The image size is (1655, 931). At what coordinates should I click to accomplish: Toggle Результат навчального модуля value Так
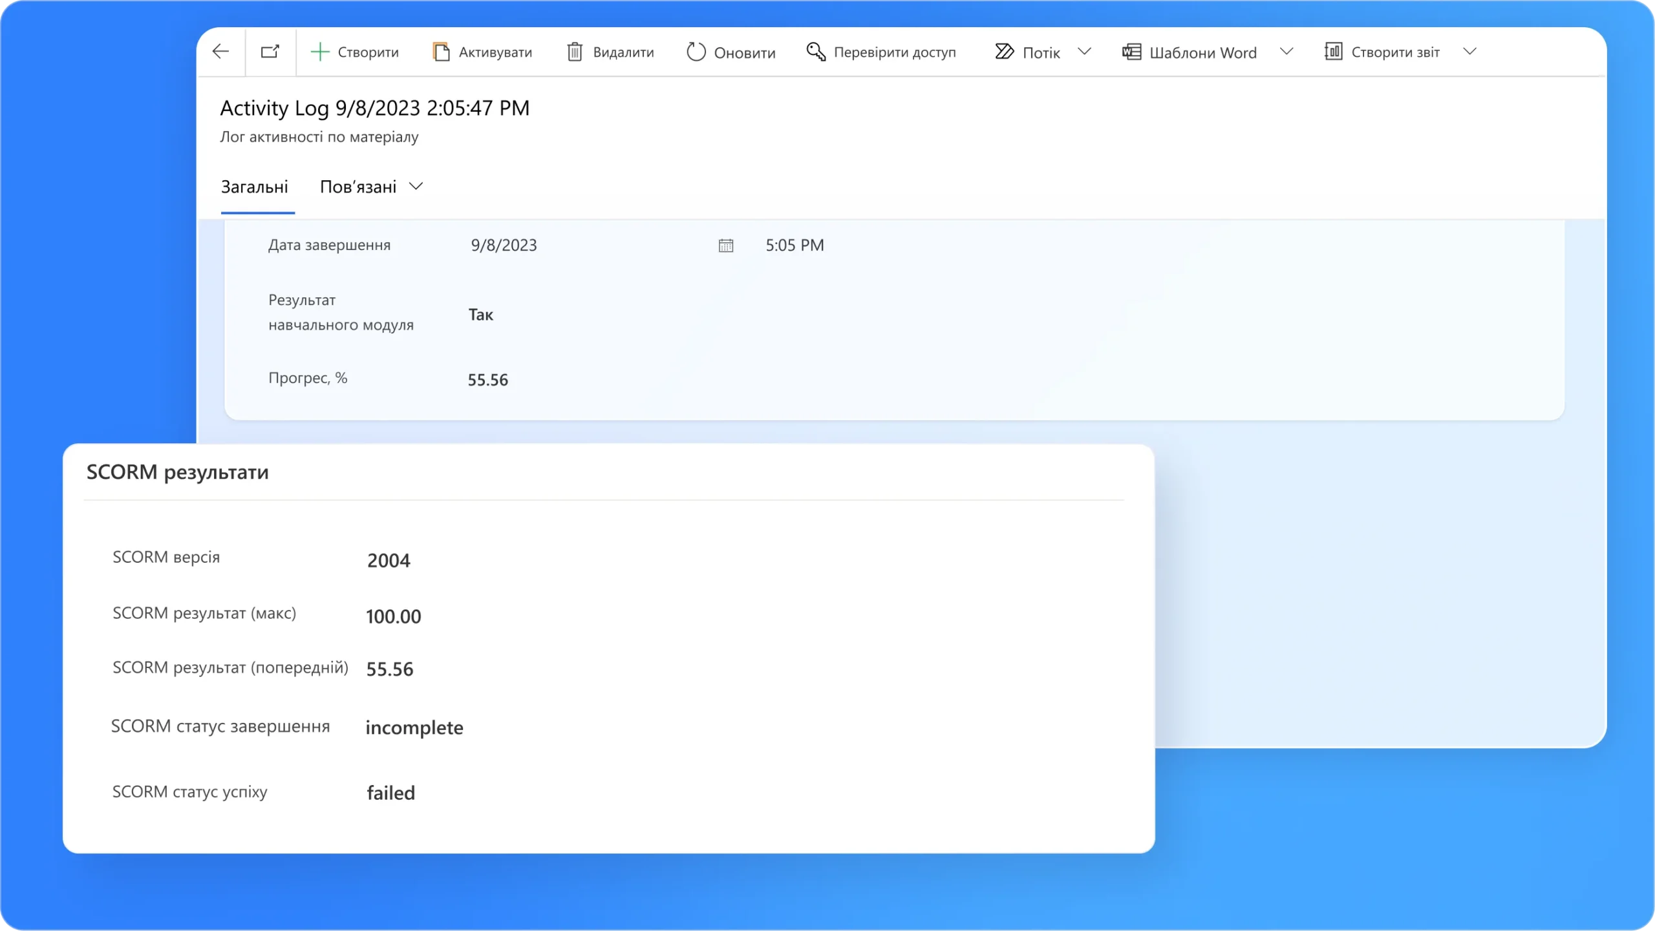(481, 315)
